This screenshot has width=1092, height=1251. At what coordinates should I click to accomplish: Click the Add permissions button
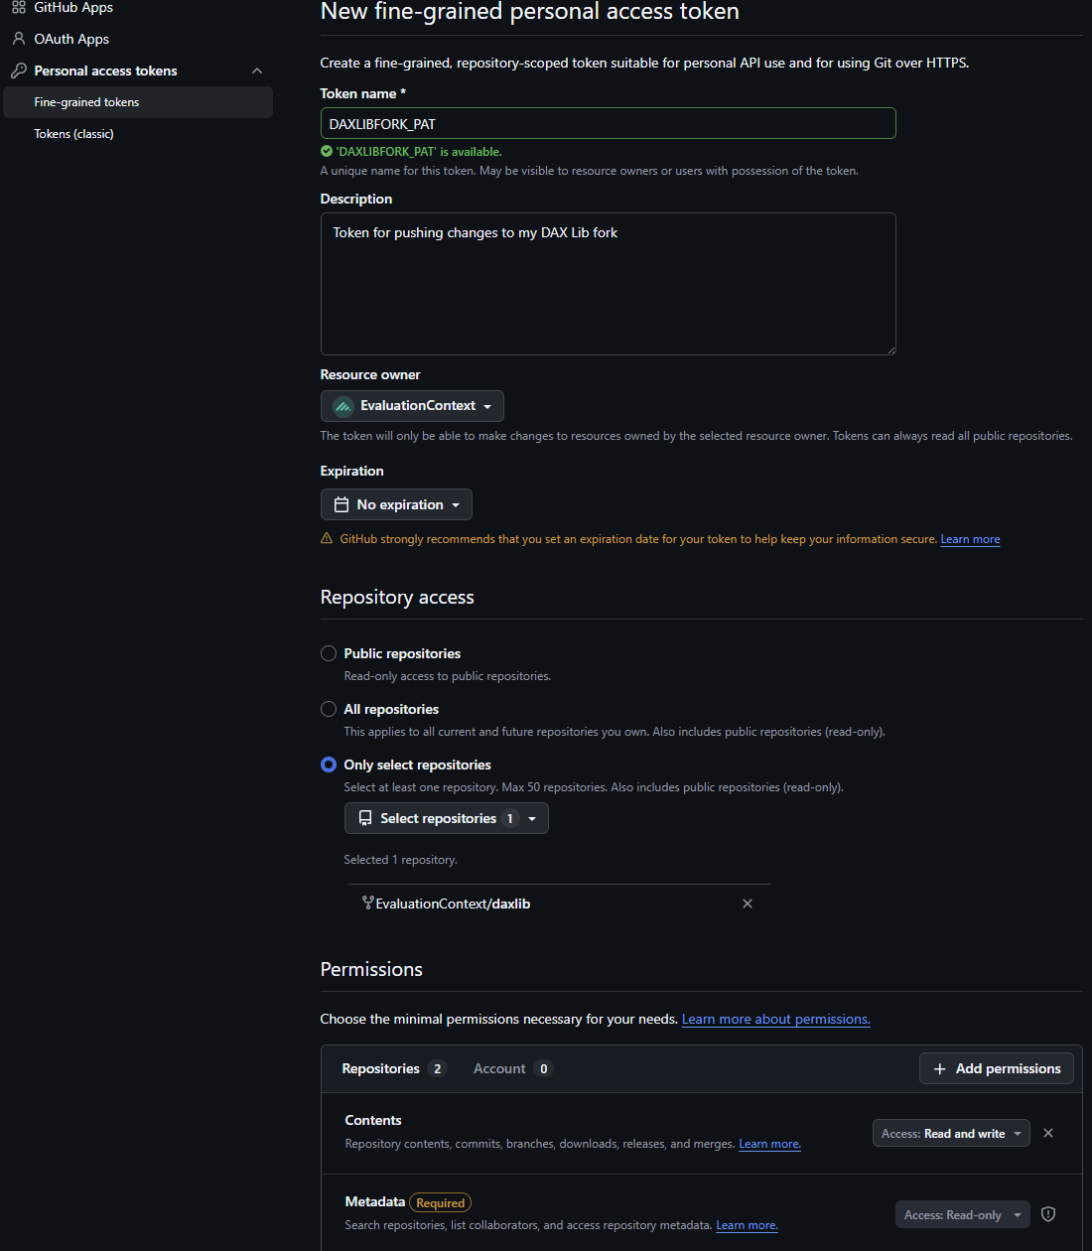tap(996, 1068)
